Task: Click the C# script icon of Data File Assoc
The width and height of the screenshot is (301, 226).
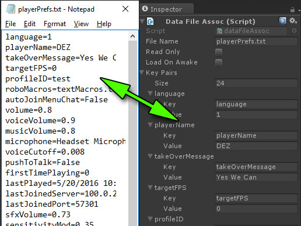Action: pyautogui.click(x=150, y=21)
